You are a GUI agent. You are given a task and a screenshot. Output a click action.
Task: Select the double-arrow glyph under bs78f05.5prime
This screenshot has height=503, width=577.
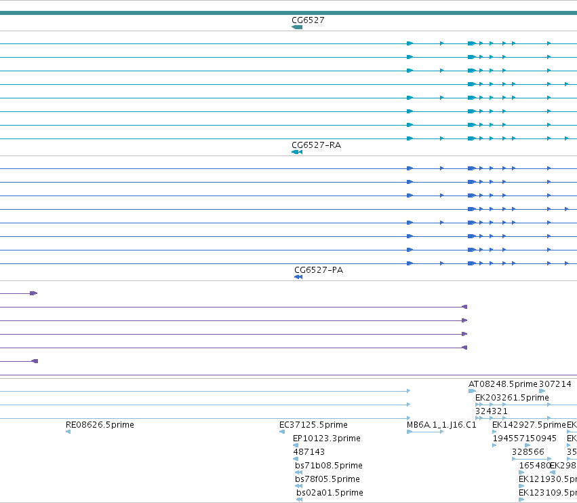coord(298,487)
